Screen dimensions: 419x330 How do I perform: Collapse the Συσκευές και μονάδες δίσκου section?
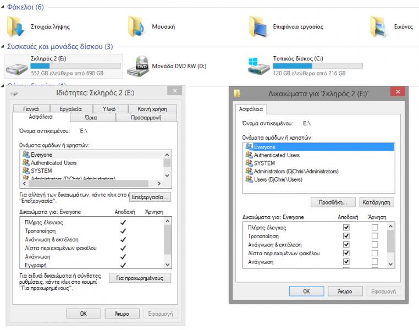[x=3, y=47]
